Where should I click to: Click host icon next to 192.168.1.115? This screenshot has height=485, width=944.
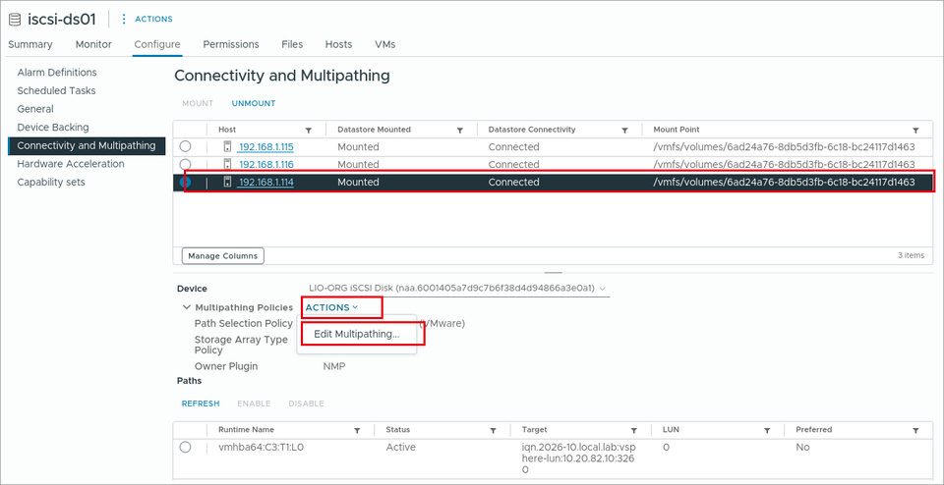point(227,146)
